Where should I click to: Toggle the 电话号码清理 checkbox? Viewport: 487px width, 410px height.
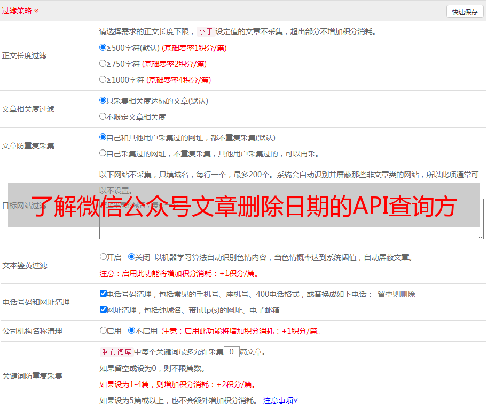[103, 294]
